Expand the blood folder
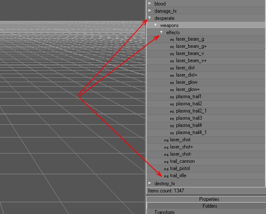The width and height of the screenshot is (266, 214). click(150, 3)
